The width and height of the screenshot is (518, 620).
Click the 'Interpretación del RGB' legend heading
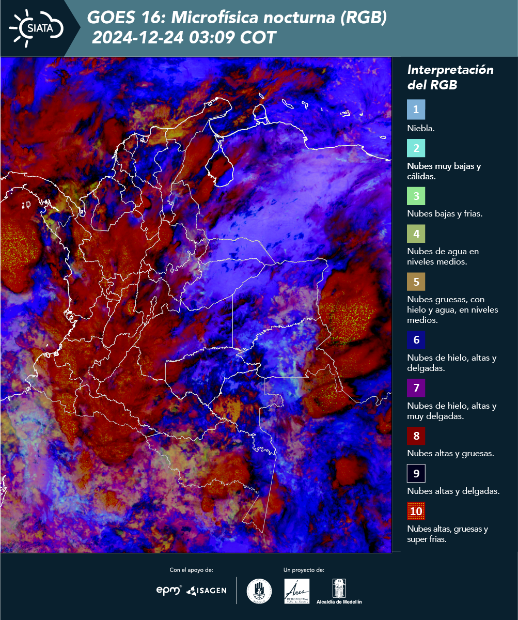click(450, 78)
